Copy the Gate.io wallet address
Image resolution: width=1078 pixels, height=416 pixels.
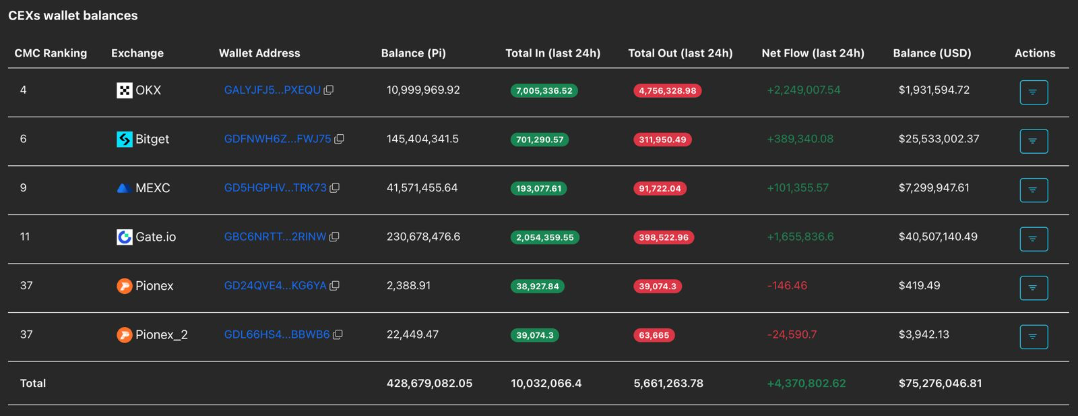pyautogui.click(x=334, y=237)
